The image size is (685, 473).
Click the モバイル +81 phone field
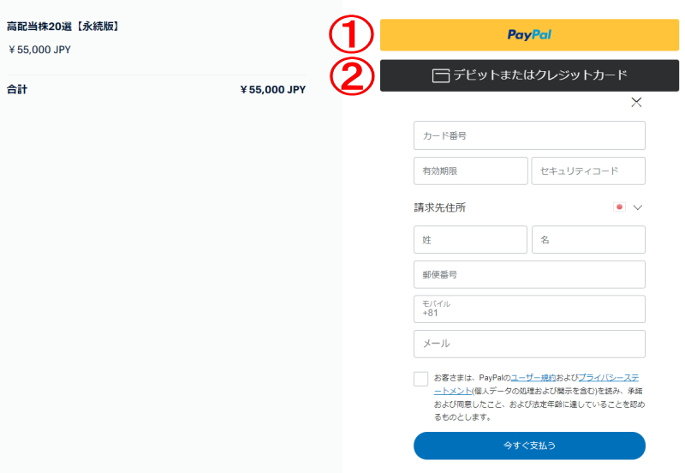[529, 309]
